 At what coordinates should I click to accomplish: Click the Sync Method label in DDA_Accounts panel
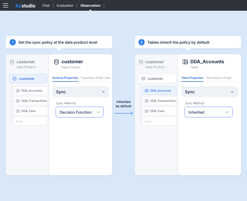[x=195, y=103]
